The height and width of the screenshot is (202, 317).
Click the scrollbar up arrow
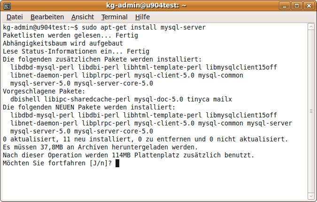pyautogui.click(x=310, y=27)
